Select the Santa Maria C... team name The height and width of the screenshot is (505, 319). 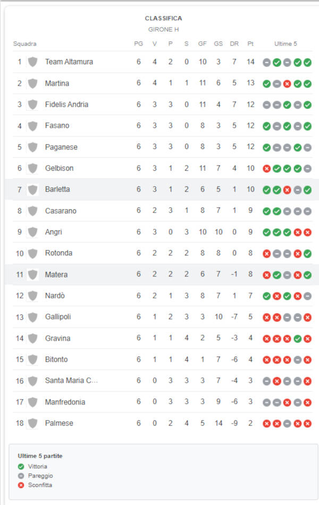pos(71,380)
